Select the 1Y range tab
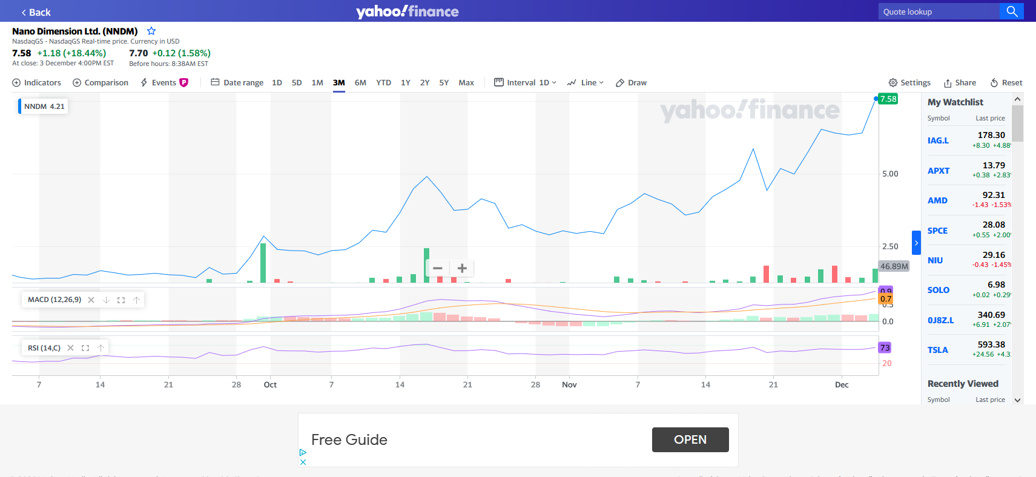 pos(406,82)
